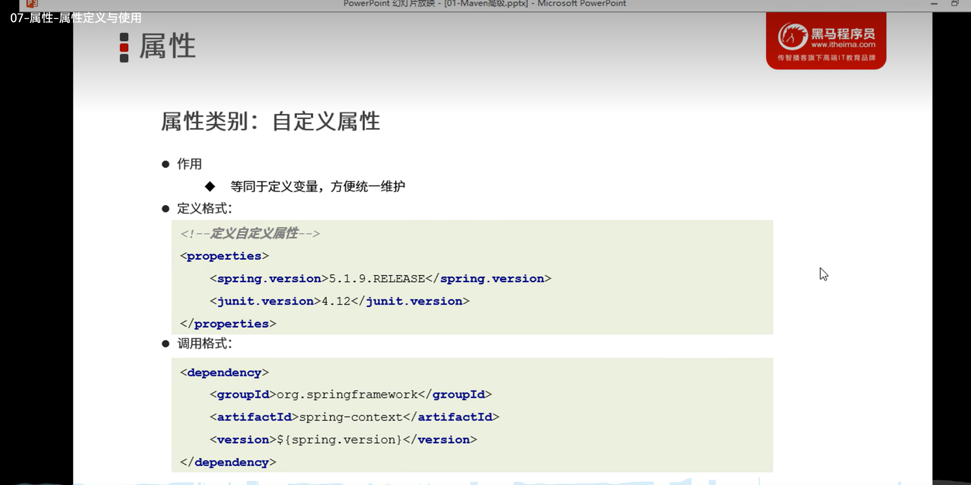Minimize the PowerPoint slideshow window
The width and height of the screenshot is (971, 485).
[934, 4]
